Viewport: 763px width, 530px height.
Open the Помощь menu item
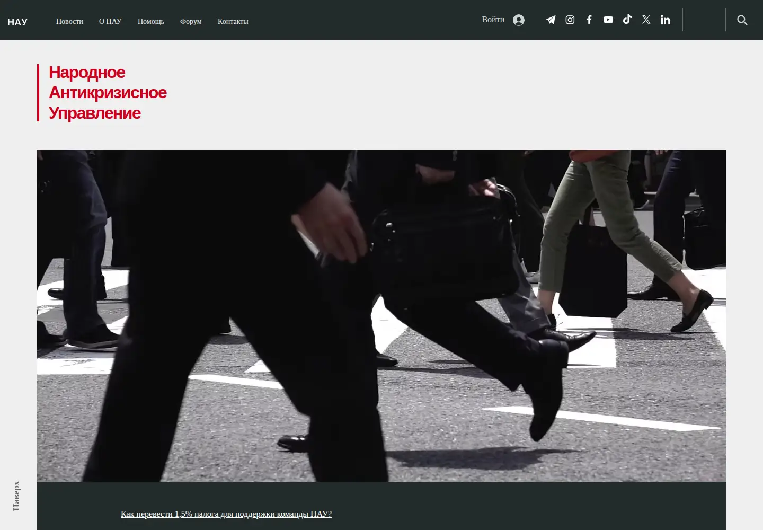(151, 21)
